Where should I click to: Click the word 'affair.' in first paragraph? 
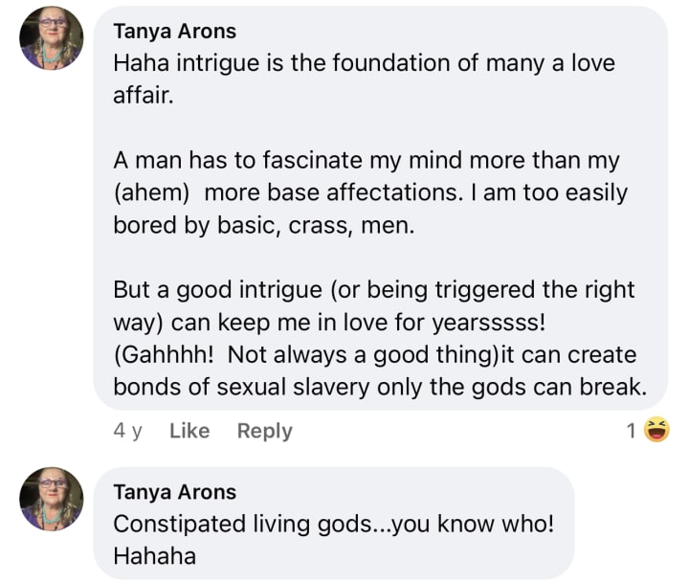coord(144,96)
